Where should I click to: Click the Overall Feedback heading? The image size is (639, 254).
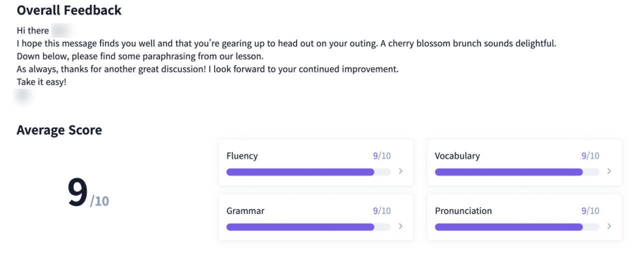tap(69, 10)
